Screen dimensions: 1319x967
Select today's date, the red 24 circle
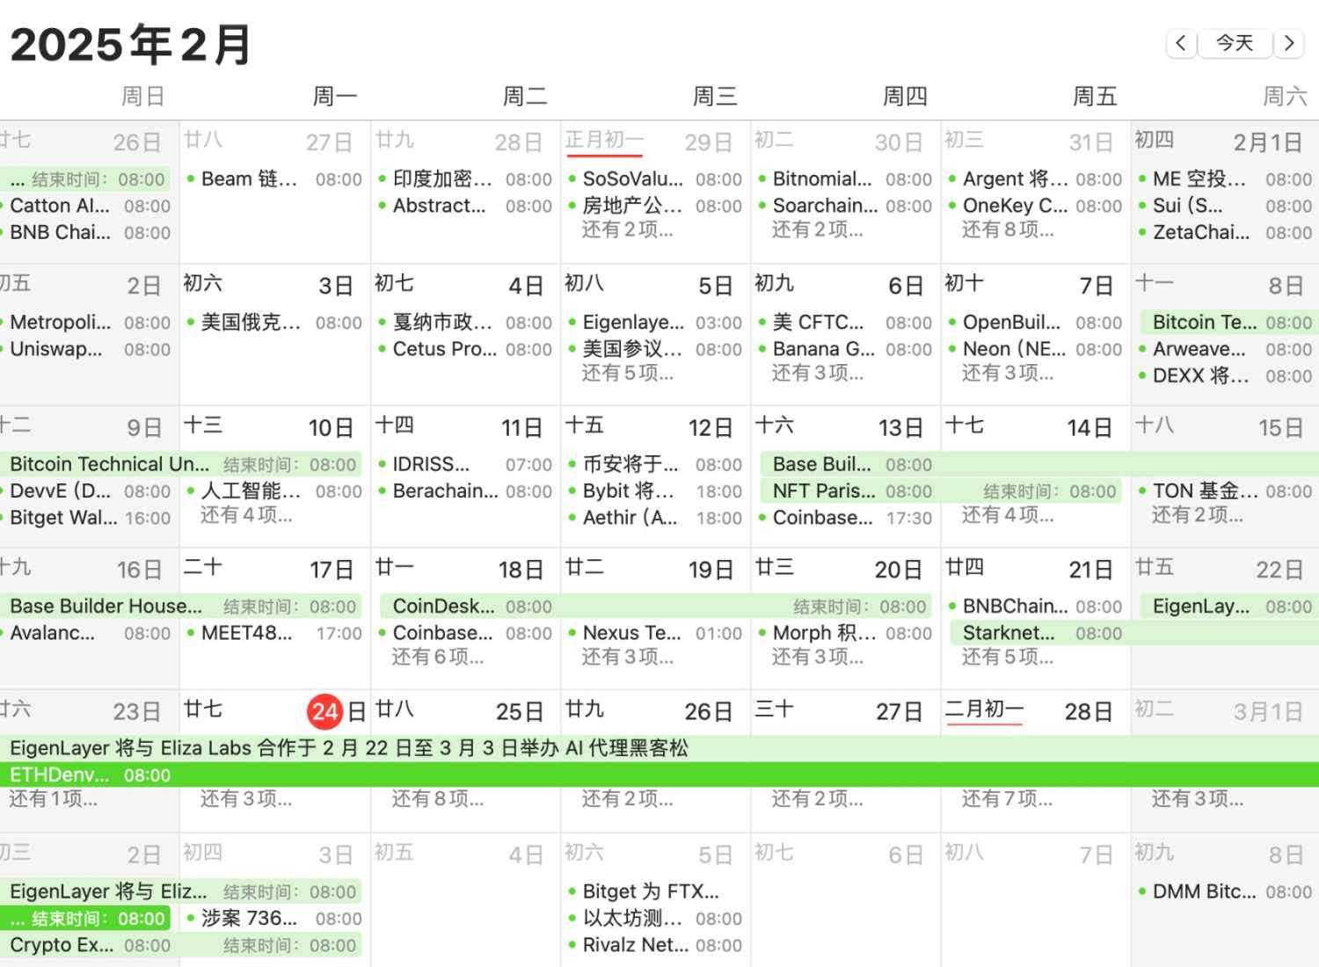[x=324, y=711]
